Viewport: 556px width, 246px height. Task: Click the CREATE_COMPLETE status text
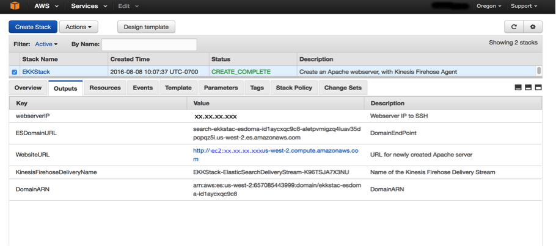click(241, 72)
